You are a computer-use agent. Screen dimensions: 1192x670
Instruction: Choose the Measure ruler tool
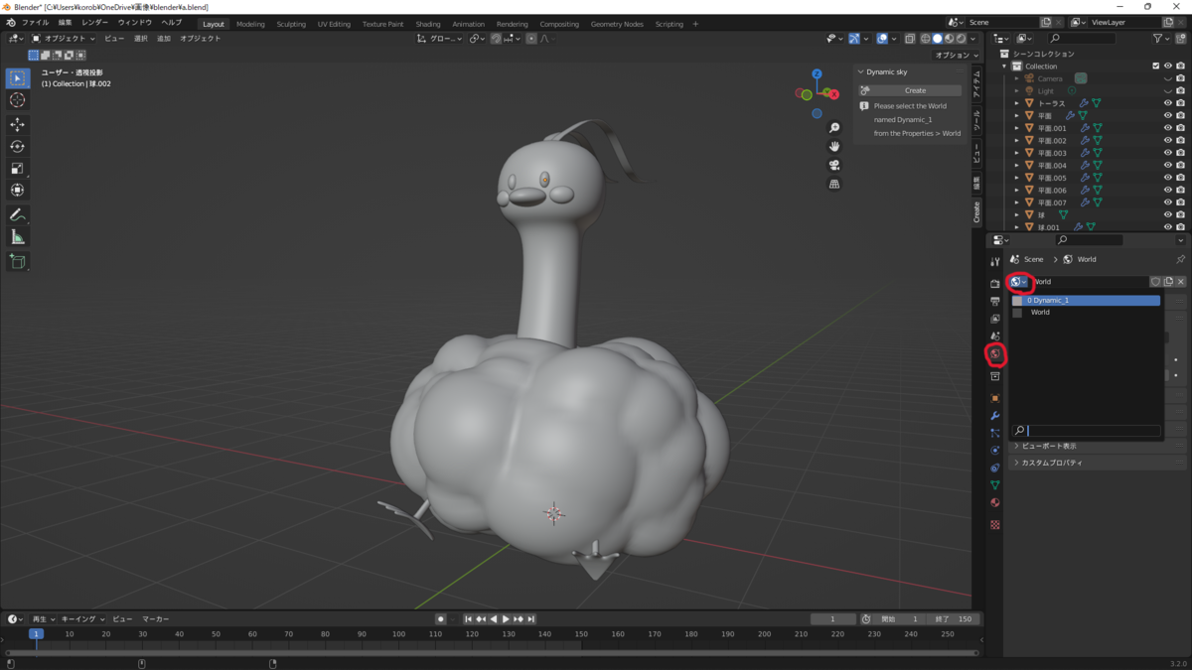pos(17,236)
